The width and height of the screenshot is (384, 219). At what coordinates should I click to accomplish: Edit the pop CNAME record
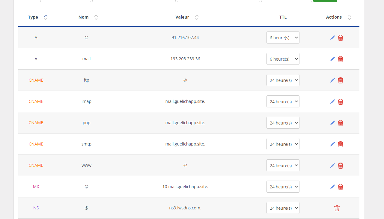tap(332, 123)
